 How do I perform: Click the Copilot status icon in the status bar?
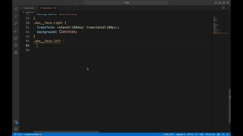[x=218, y=134]
